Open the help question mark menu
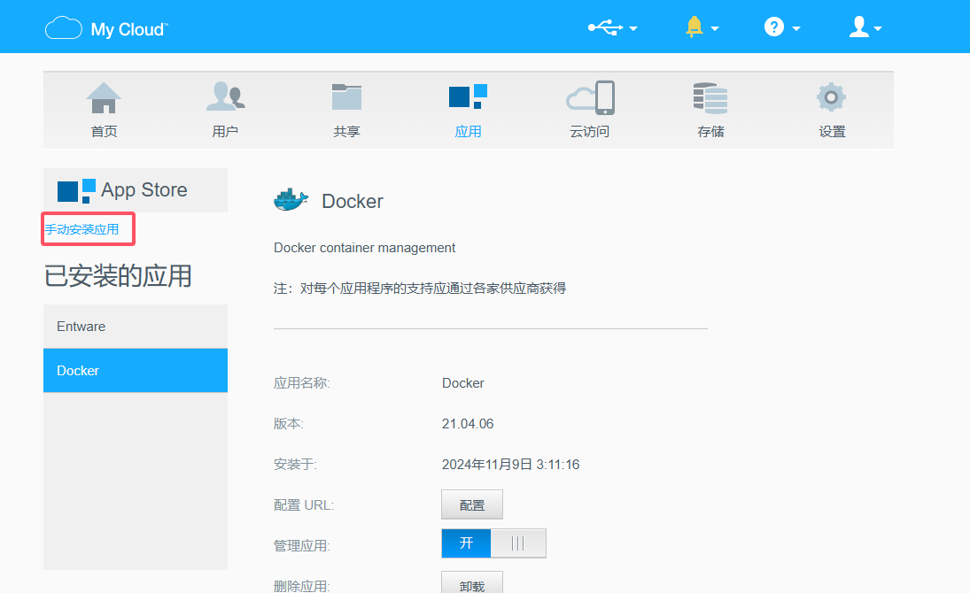 [774, 27]
